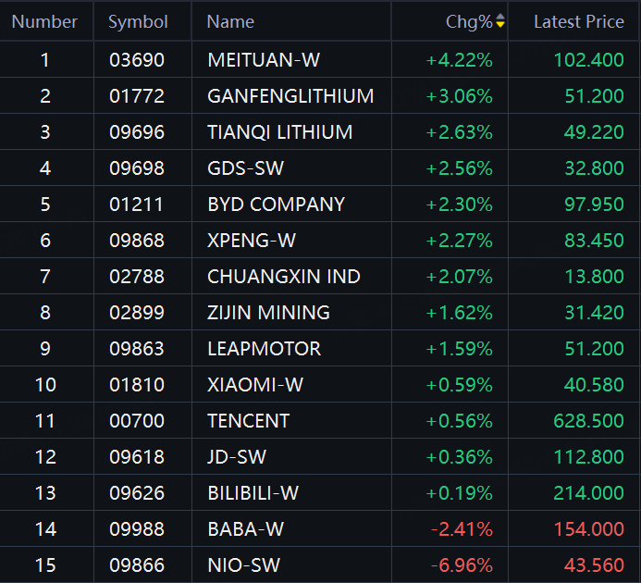Select symbol 03690

[x=137, y=60]
